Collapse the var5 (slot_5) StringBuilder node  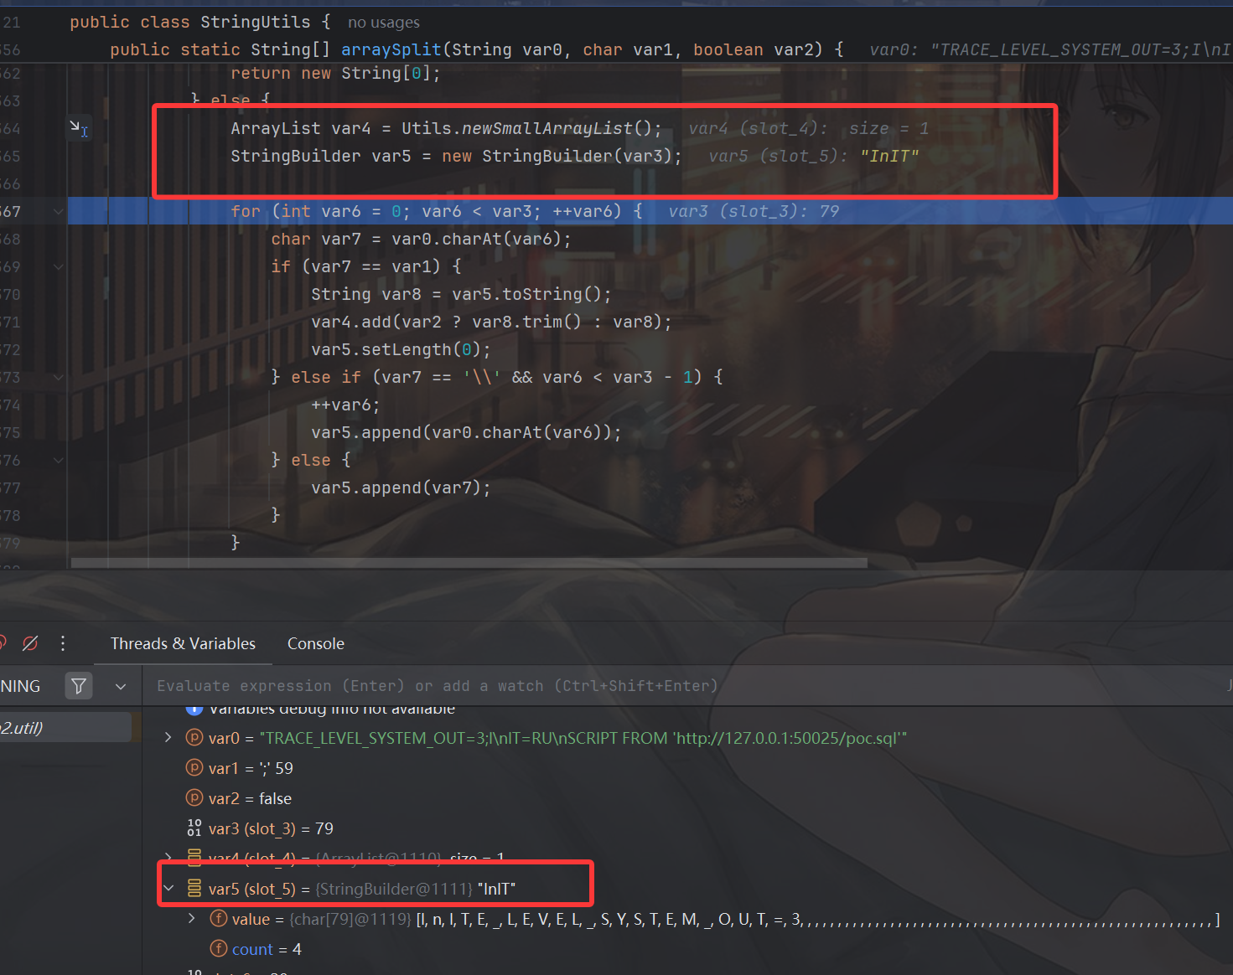click(x=168, y=889)
